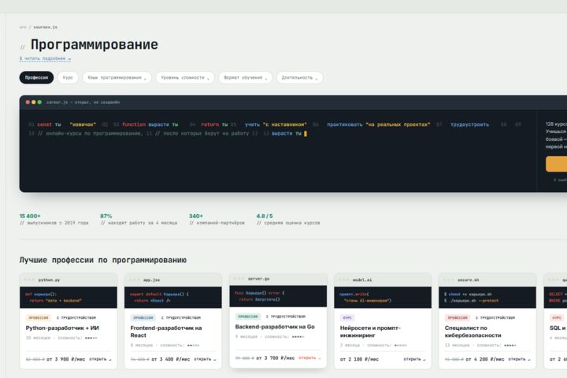
Task: Click the courses.js breadcrumb
Action: click(x=45, y=27)
